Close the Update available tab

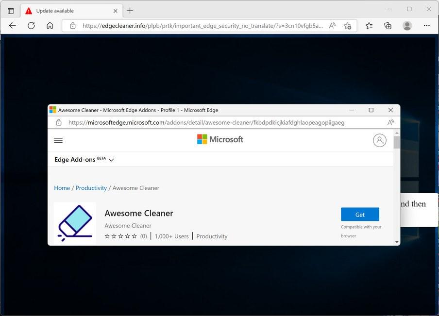(116, 11)
